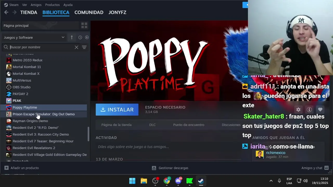Open the Amigos menu
This screenshot has width=333, height=187.
36,5
